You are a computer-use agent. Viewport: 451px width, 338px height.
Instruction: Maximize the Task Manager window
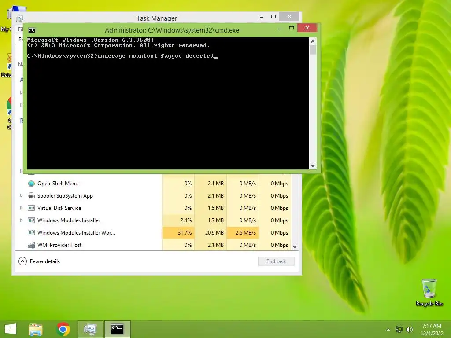[x=274, y=17]
